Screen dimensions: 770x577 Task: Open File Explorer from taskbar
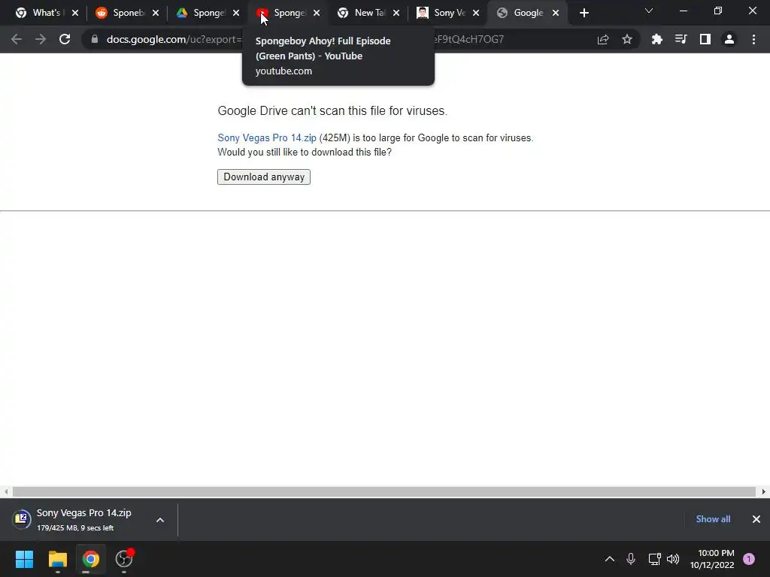(x=57, y=559)
